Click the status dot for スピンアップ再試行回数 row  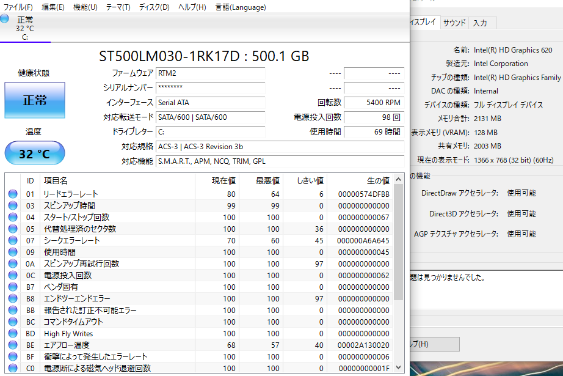pos(13,264)
